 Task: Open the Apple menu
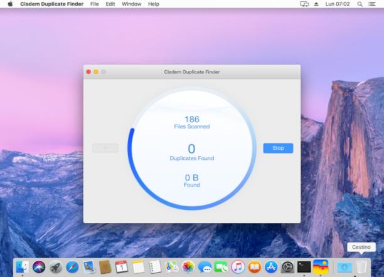click(10, 4)
